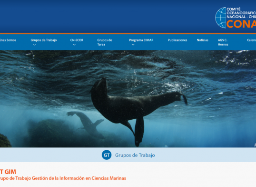
Task: Go to Grupos de Tarea page
Action: tap(105, 42)
